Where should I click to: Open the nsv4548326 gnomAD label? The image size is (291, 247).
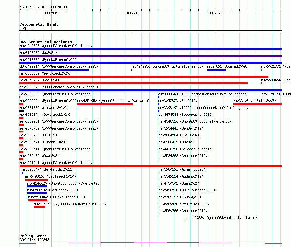pyautogui.click(x=195, y=121)
